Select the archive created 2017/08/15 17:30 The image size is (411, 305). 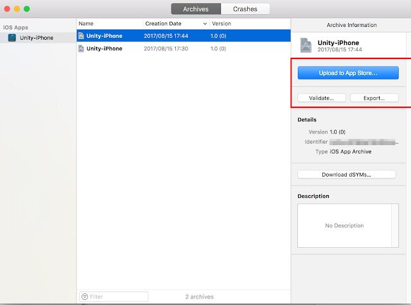point(184,48)
